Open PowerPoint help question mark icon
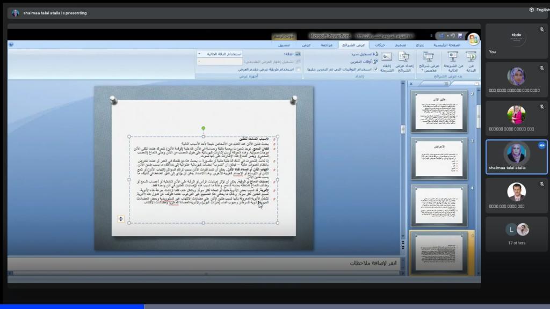 pos(12,45)
